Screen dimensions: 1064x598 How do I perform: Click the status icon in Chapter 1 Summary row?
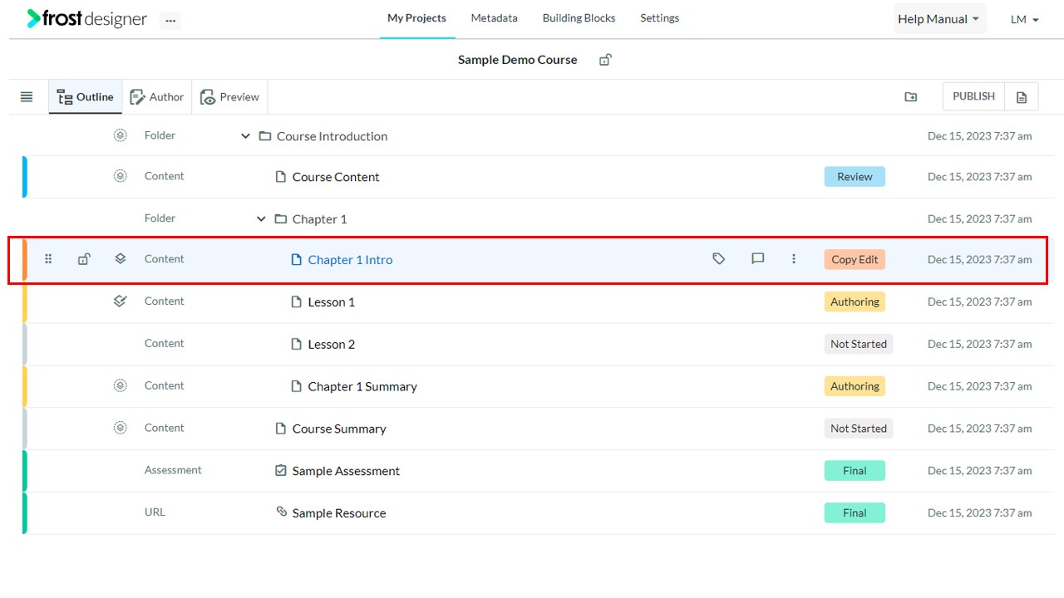pyautogui.click(x=121, y=385)
